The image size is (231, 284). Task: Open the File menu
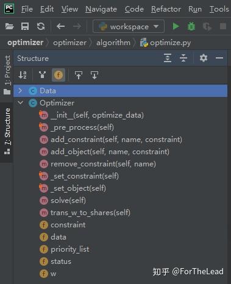(x=27, y=9)
